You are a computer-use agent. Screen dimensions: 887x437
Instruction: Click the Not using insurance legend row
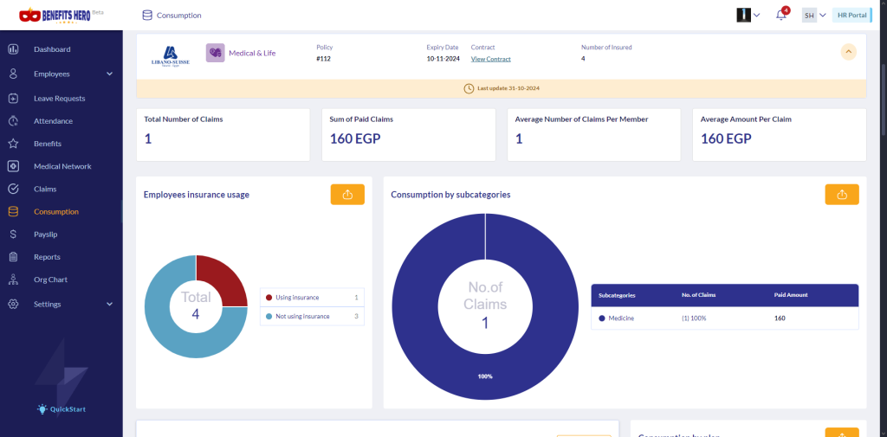(312, 317)
